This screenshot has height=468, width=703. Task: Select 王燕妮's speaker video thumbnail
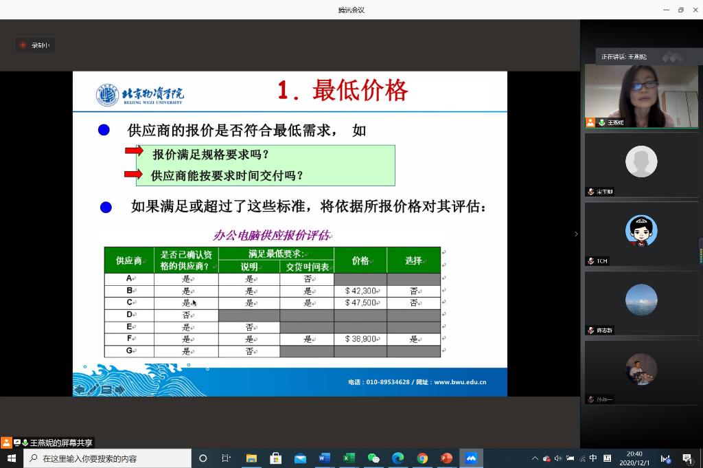(641, 95)
